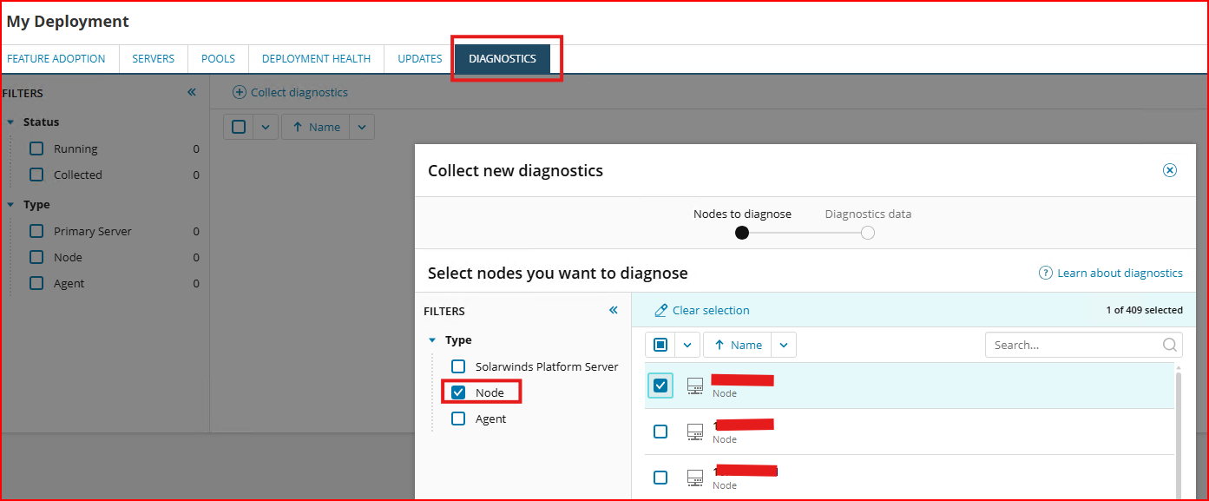The width and height of the screenshot is (1209, 501).
Task: Open Learn about diagnostics link
Action: (x=1120, y=273)
